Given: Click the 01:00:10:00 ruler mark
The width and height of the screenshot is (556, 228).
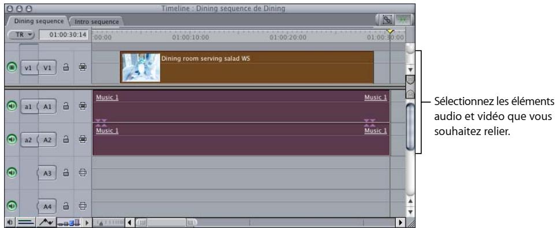Looking at the screenshot, I should [190, 37].
